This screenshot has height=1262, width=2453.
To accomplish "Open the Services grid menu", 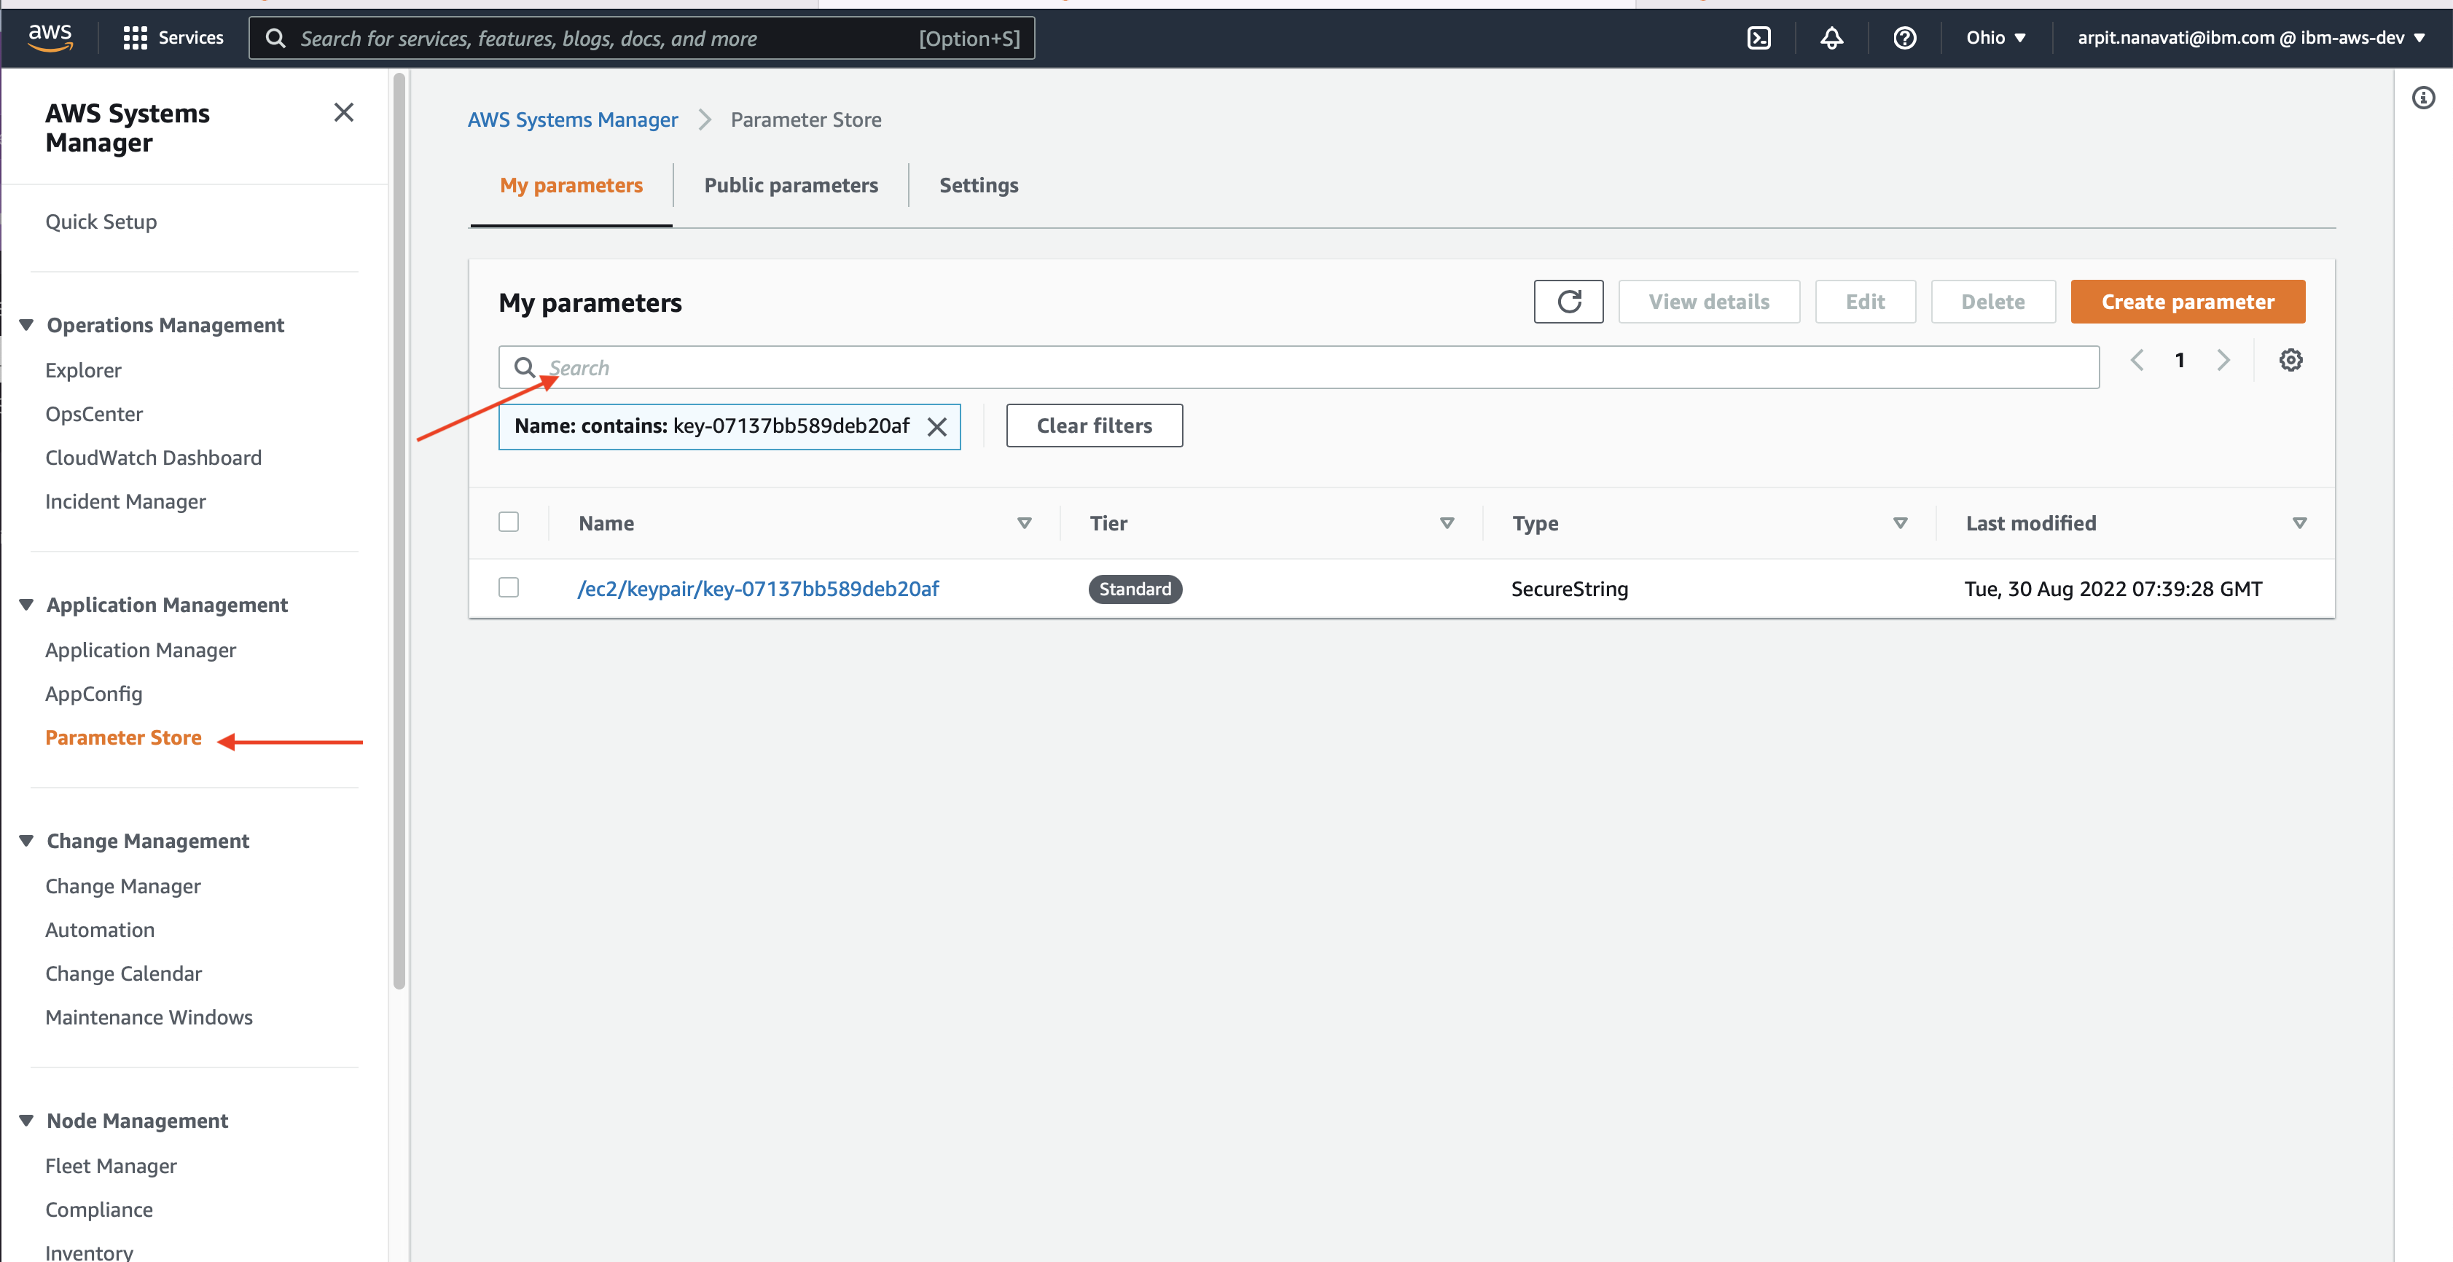I will 173,37.
